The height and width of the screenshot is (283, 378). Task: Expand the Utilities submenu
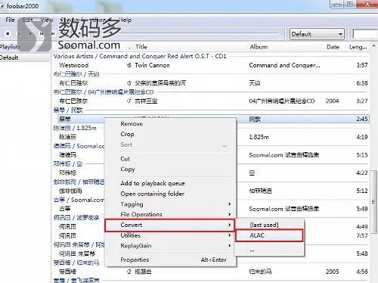point(170,235)
